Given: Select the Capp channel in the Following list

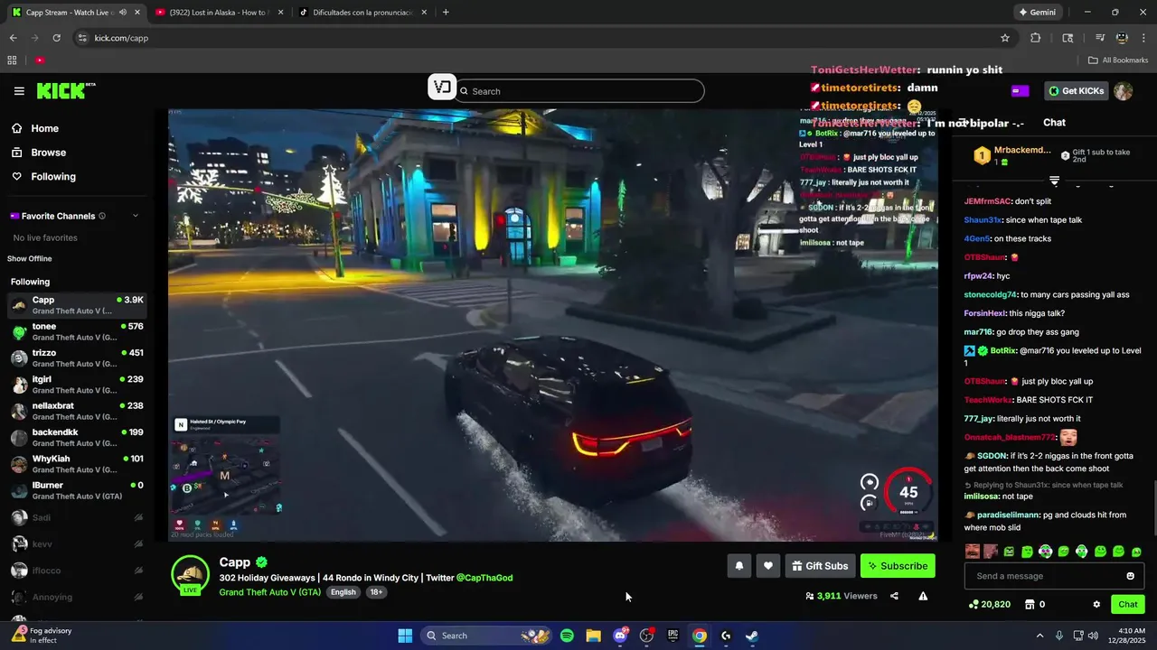Looking at the screenshot, I should (x=77, y=305).
